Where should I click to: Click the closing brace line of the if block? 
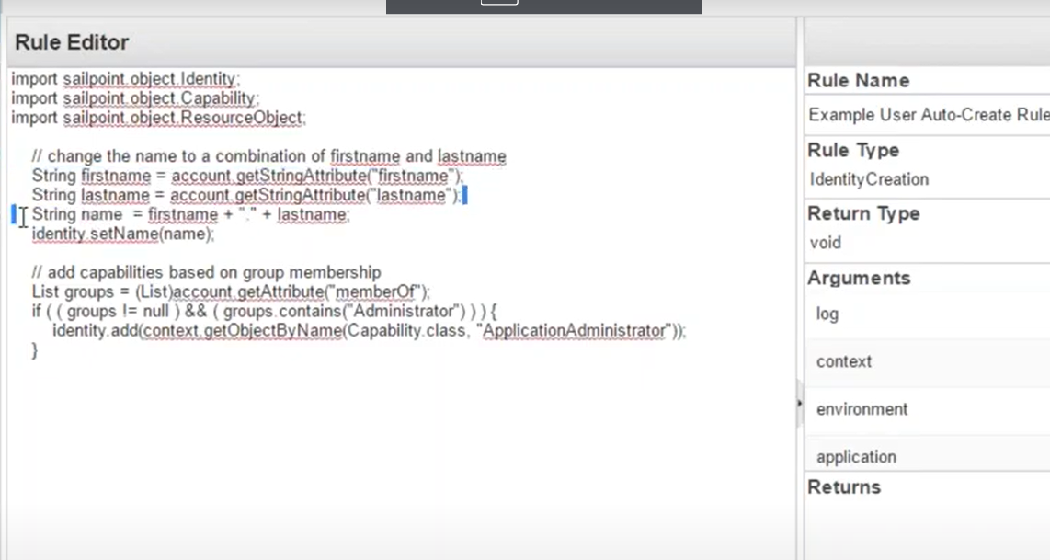point(35,350)
